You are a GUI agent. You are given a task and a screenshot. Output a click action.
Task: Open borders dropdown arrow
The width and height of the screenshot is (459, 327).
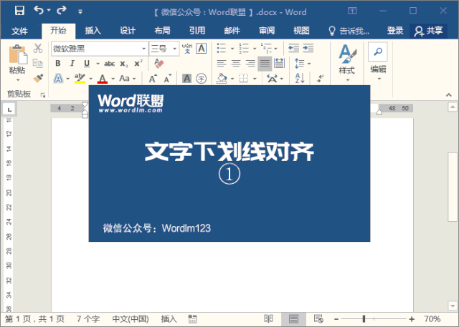[255, 79]
